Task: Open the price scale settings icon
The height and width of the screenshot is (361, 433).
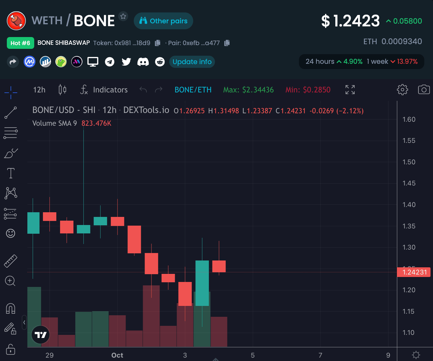Action: point(416,355)
